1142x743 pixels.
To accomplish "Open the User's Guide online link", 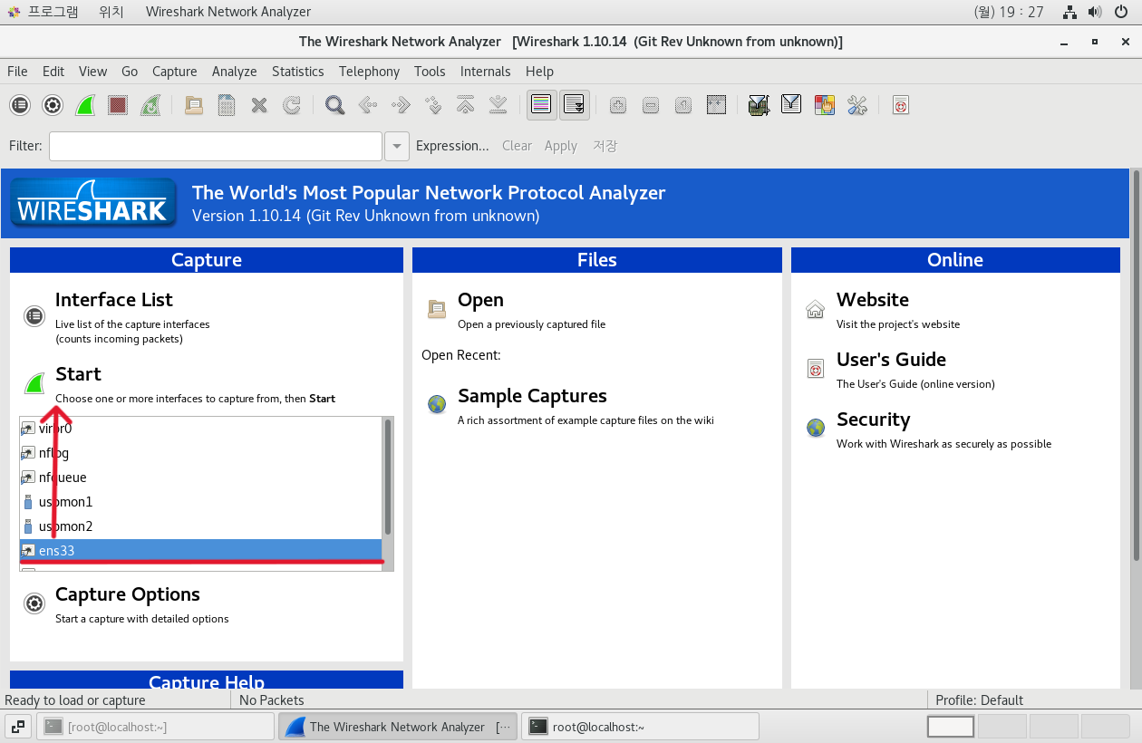I will [x=891, y=360].
